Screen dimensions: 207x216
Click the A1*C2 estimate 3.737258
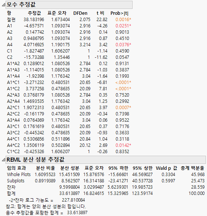pos(35,89)
